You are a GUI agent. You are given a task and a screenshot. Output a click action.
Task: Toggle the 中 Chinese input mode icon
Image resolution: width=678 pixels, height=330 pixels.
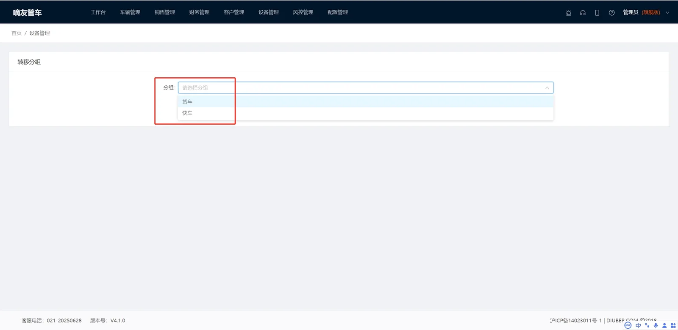point(638,325)
